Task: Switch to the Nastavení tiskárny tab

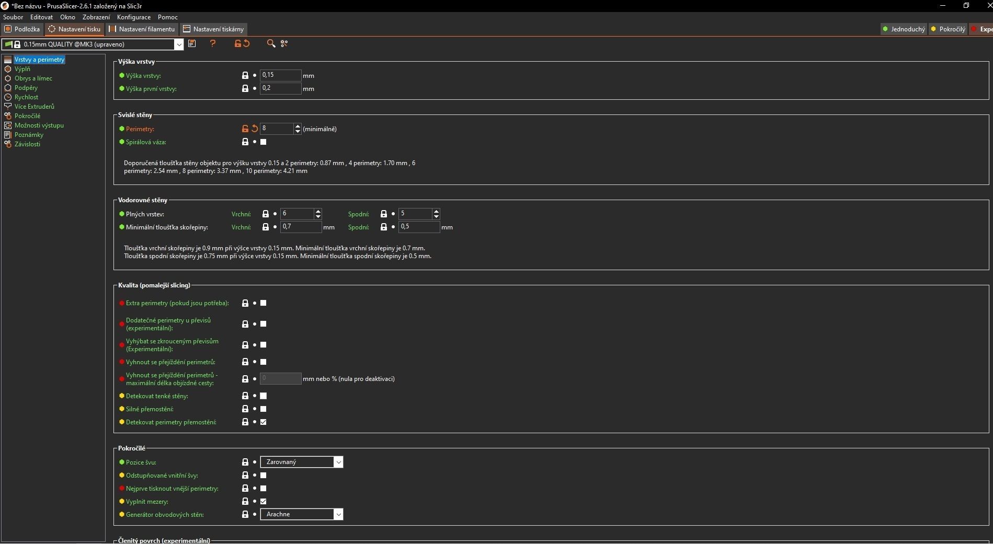Action: [x=213, y=29]
